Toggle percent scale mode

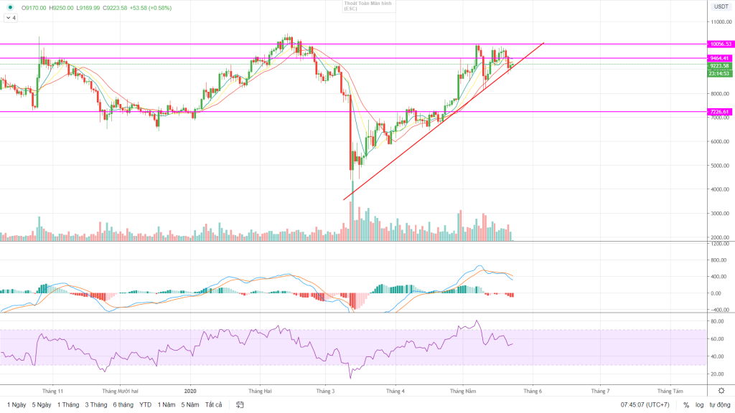point(686,405)
